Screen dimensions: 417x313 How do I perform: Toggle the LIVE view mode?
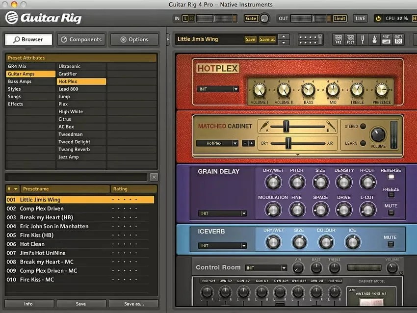coord(360,18)
